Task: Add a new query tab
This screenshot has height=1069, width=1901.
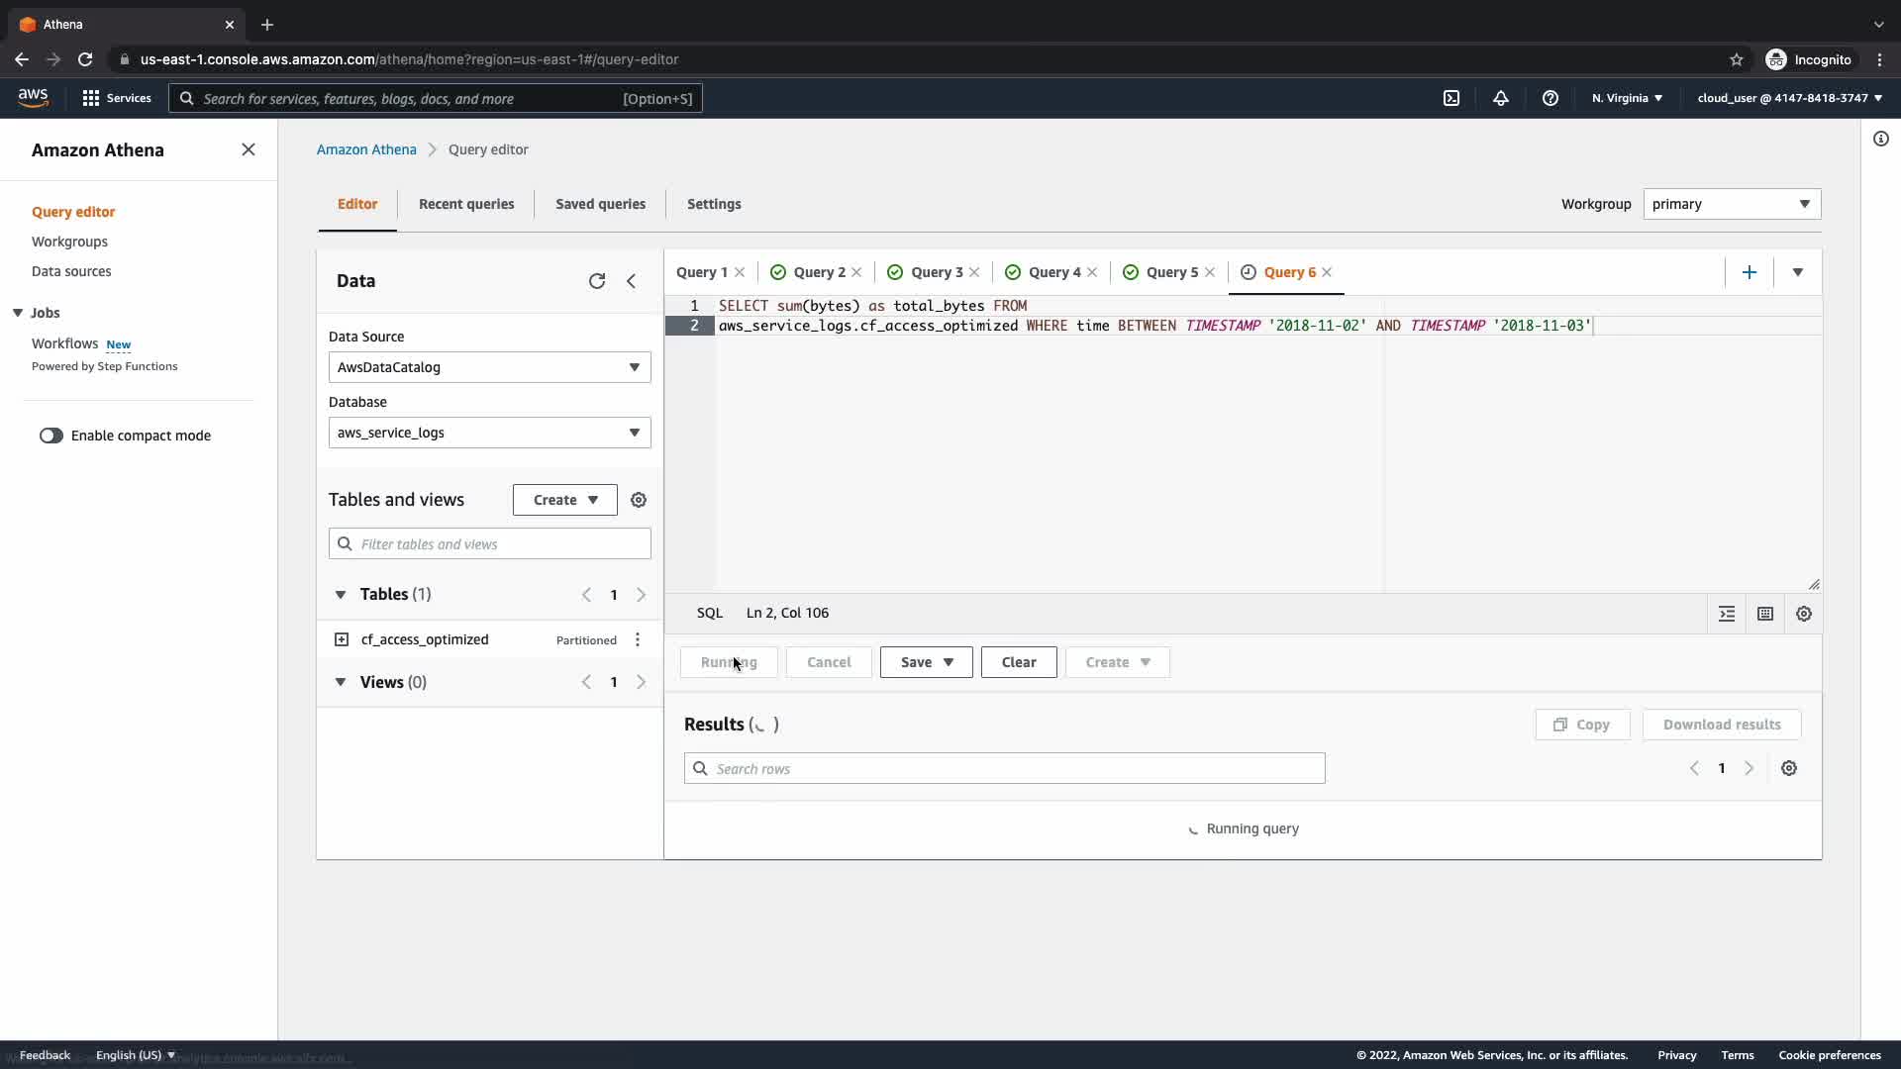Action: coord(1749,272)
